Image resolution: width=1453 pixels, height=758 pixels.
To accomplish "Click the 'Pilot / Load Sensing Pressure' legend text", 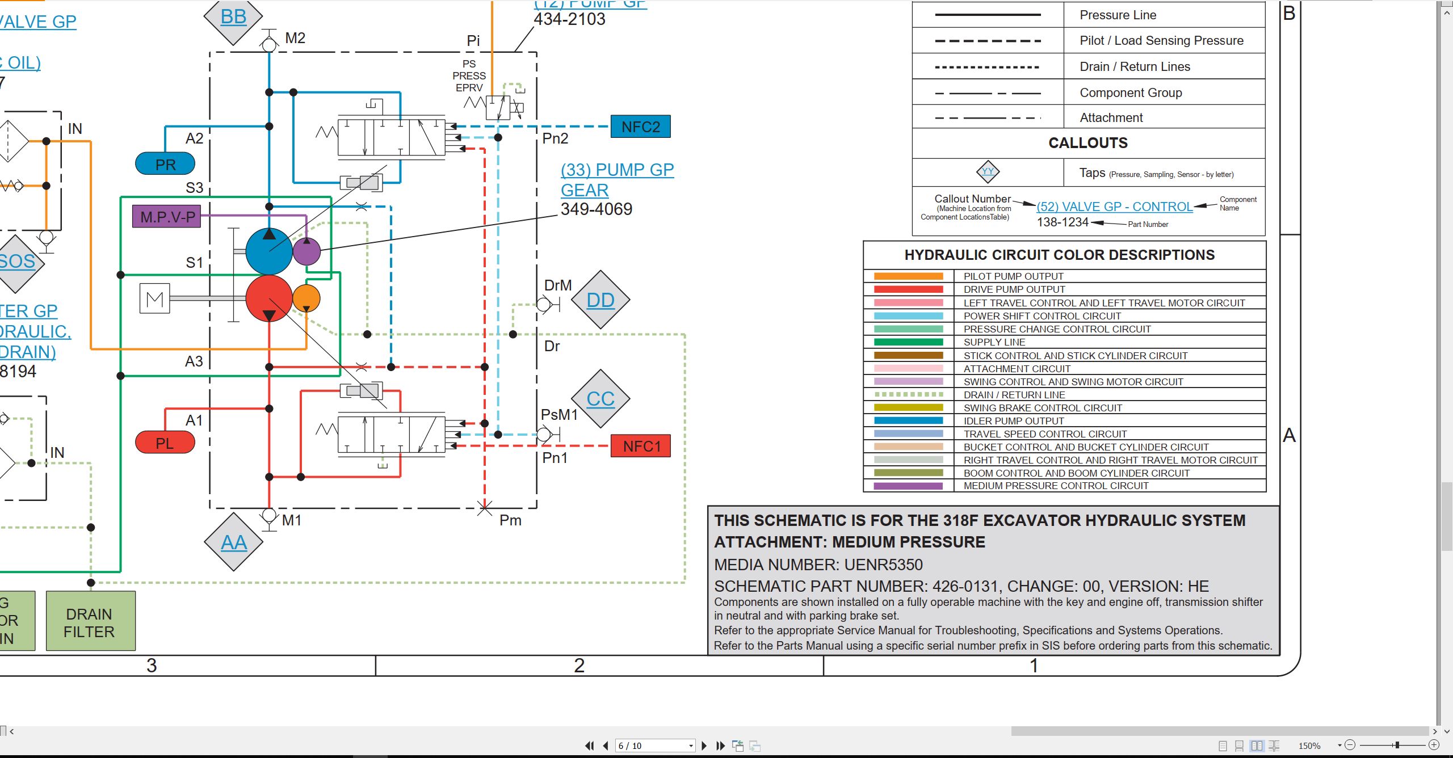I will [x=1161, y=41].
